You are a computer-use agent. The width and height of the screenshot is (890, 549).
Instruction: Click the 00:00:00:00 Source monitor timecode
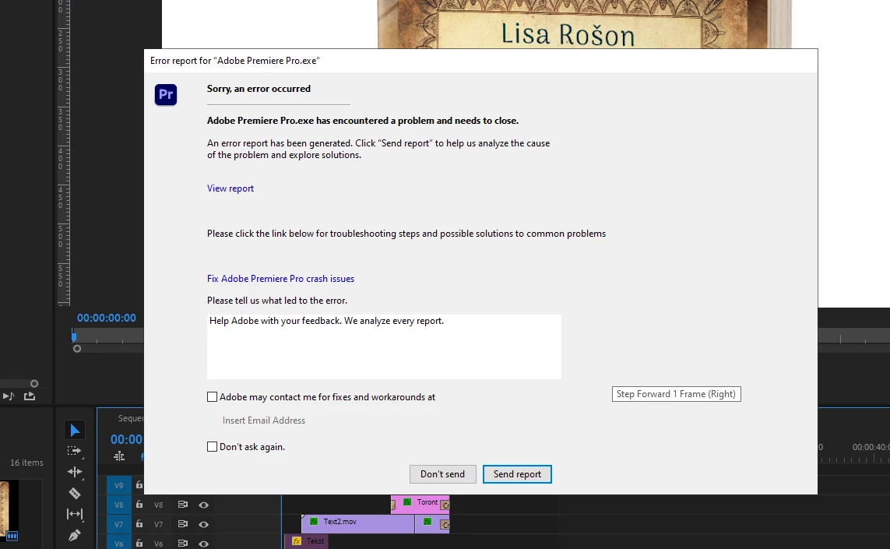[107, 318]
